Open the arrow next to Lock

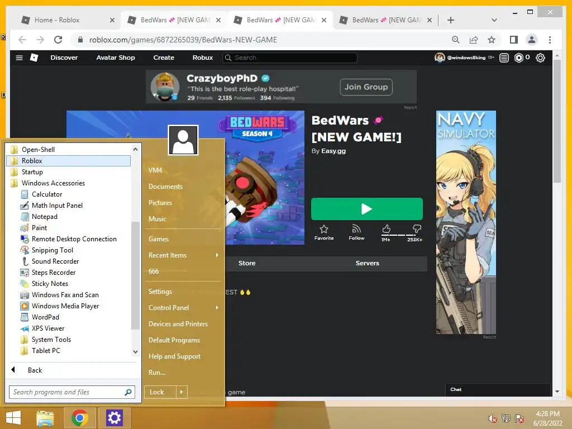coord(182,392)
